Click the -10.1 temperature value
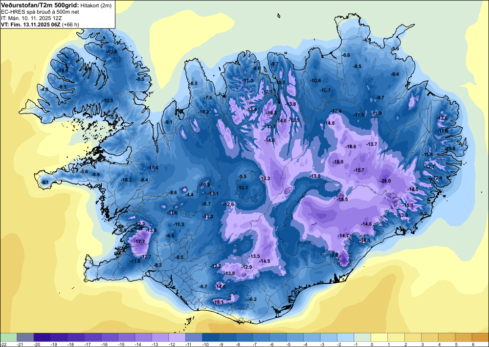This screenshot has height=347, width=489. (x=243, y=187)
